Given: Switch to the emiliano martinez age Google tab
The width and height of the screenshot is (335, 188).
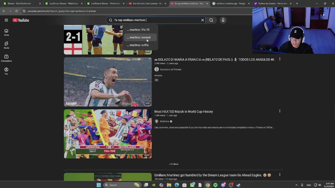Looking at the screenshot, I should (231, 4).
